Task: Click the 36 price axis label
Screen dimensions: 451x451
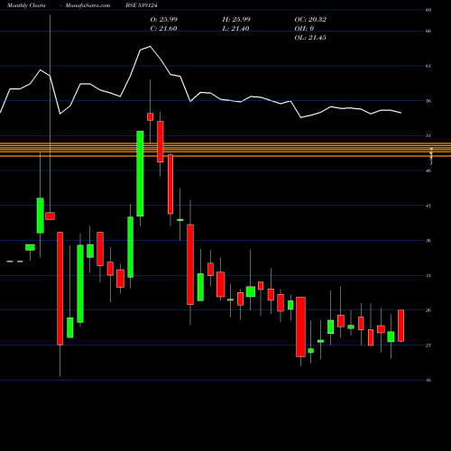Action: click(428, 241)
